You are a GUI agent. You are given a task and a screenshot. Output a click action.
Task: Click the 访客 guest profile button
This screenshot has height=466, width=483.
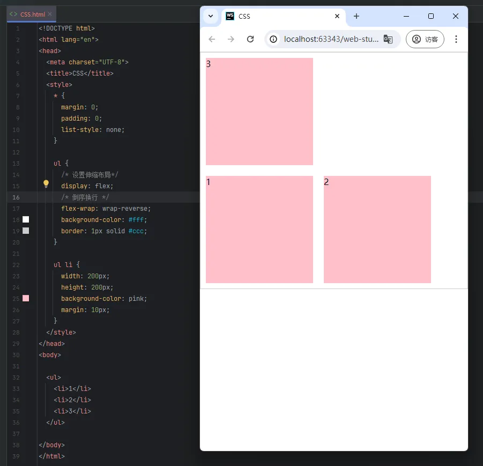[x=425, y=39]
